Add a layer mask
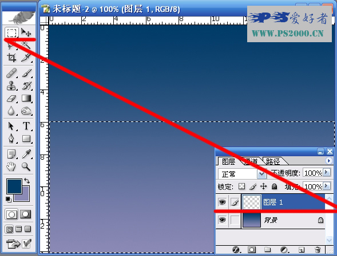This screenshot has width=337, height=256. point(252,250)
